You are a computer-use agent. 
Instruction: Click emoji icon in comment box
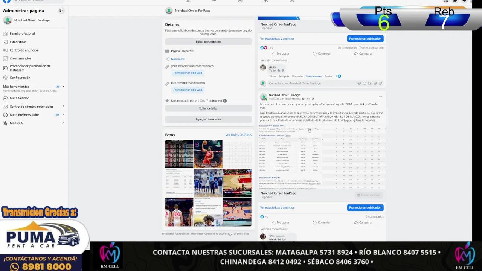364,83
